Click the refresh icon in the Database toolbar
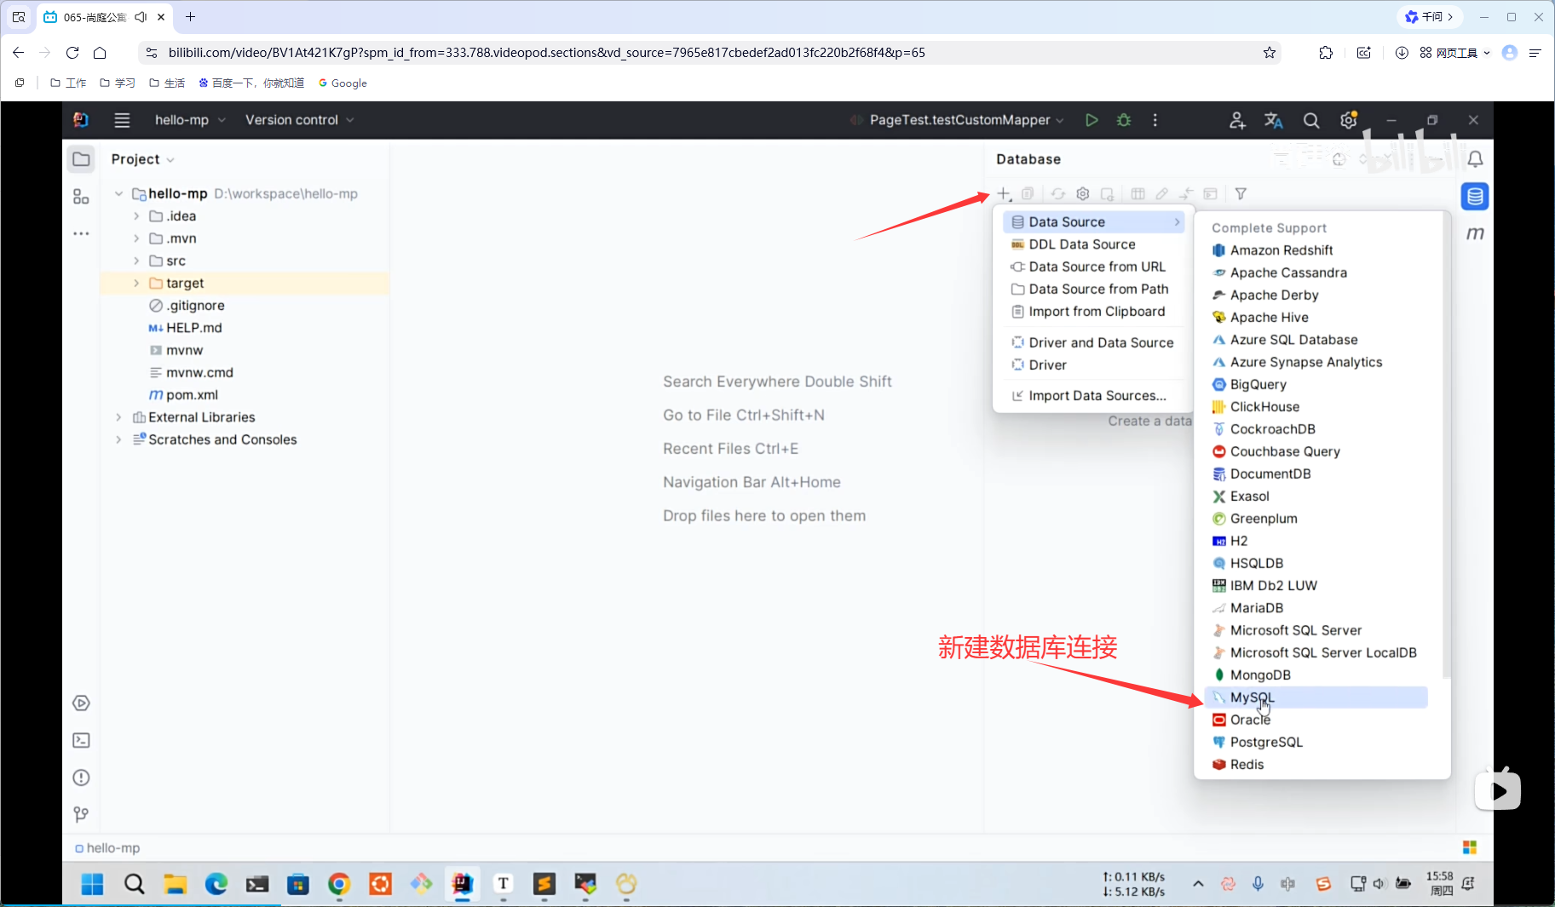The width and height of the screenshot is (1555, 907). pyautogui.click(x=1057, y=194)
